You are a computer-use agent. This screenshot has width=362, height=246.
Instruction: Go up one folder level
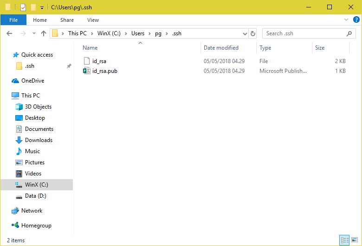tap(44, 33)
